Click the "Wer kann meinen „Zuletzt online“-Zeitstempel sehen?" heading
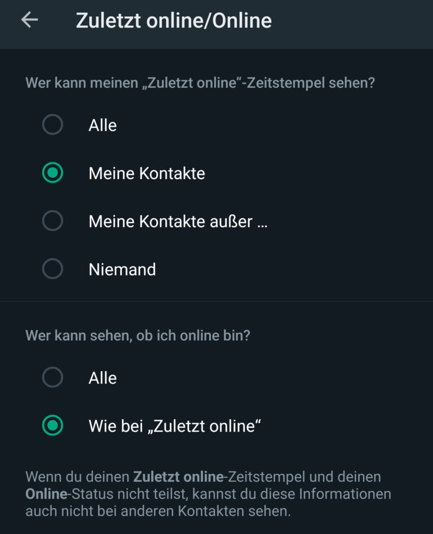The width and height of the screenshot is (433, 534). tap(200, 83)
